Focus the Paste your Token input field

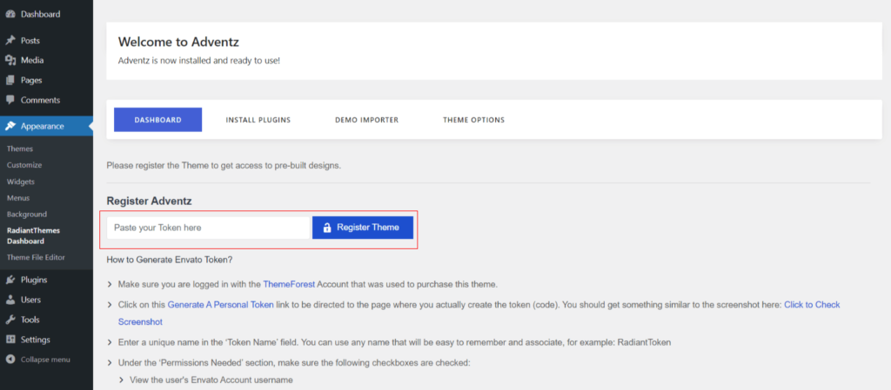coord(207,228)
